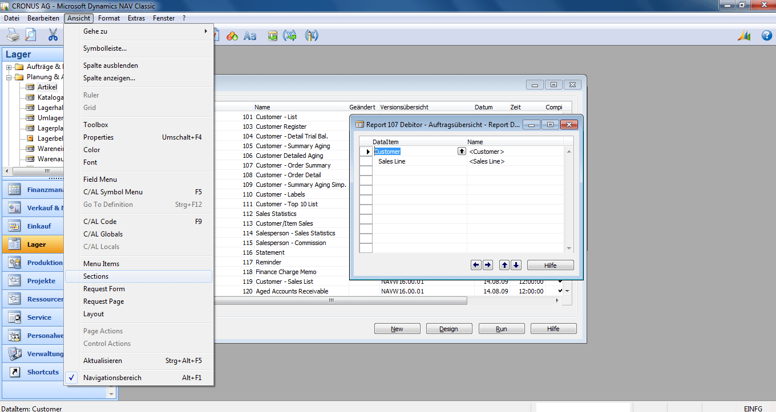776x412 pixels.
Task: Click the Dynamics logo icon at top right
Action: click(x=744, y=36)
